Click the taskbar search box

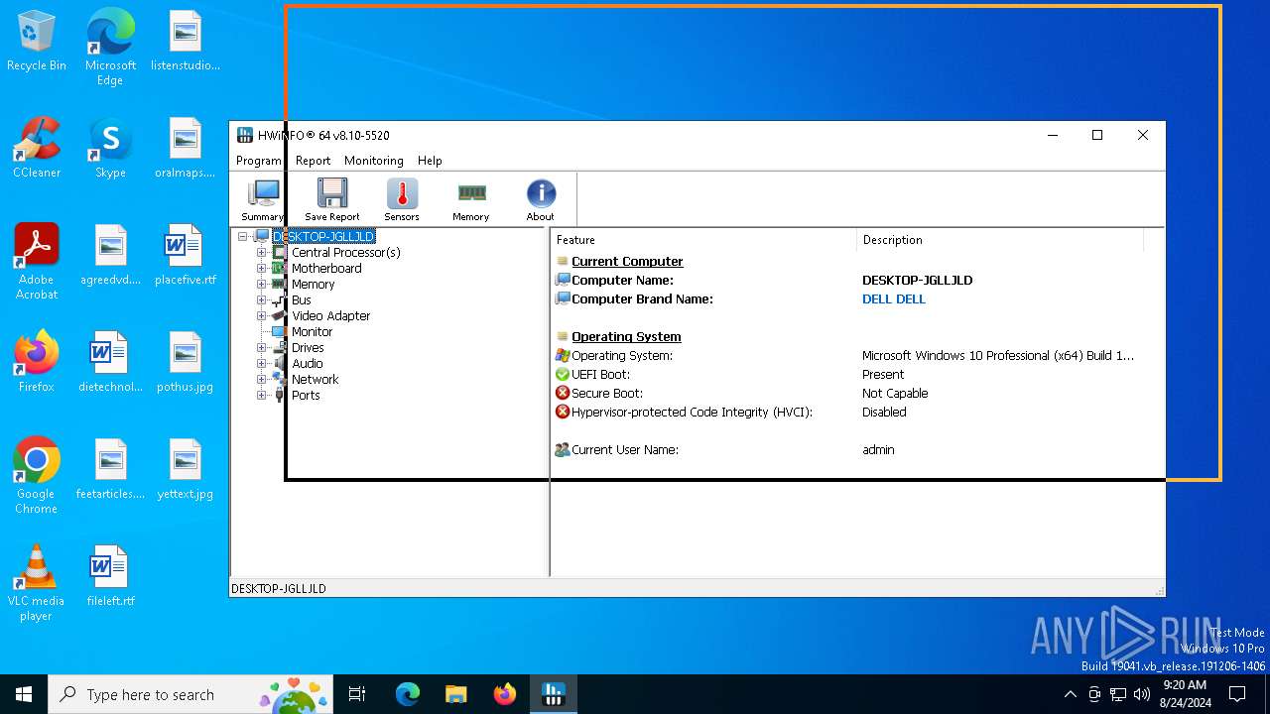(190, 694)
